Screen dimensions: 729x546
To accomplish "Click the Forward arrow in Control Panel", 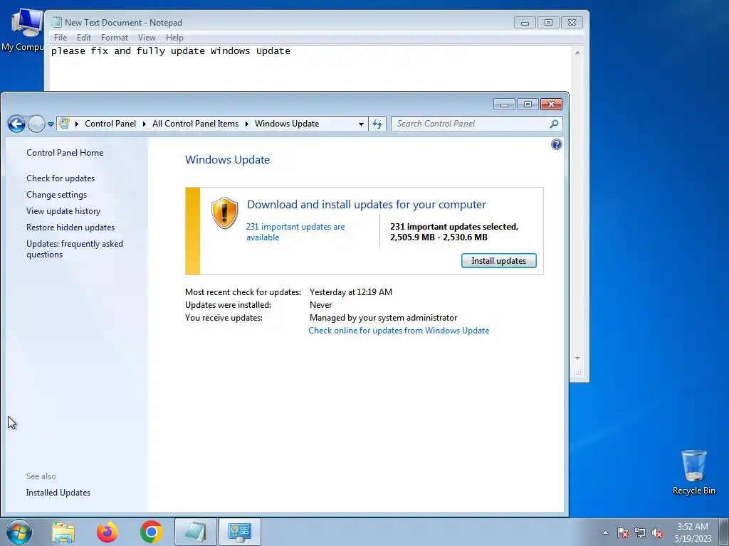I will (36, 124).
